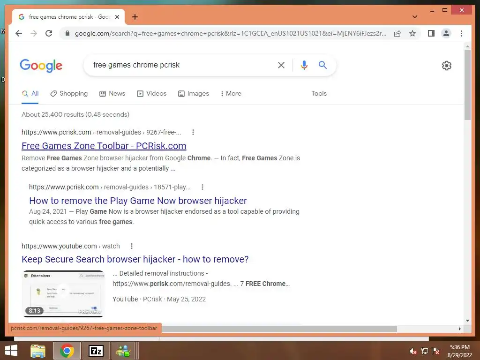Switch to Images results

(x=194, y=94)
